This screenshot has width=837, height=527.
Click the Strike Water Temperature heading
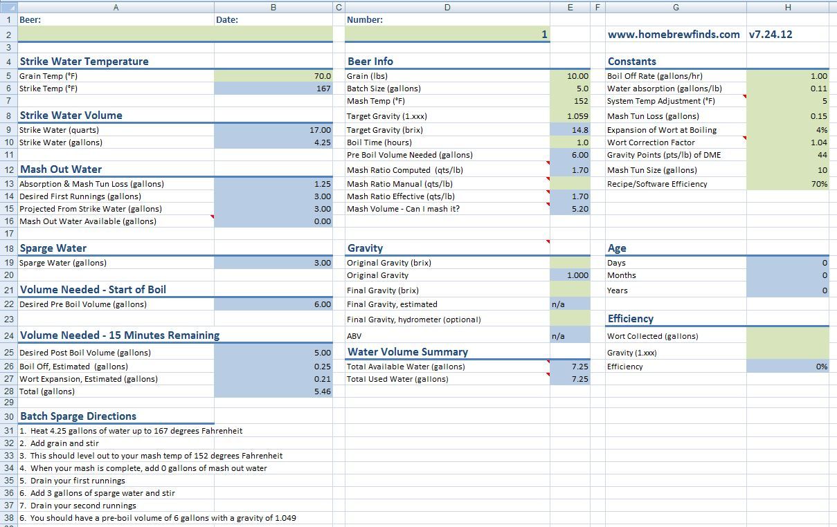[x=84, y=61]
